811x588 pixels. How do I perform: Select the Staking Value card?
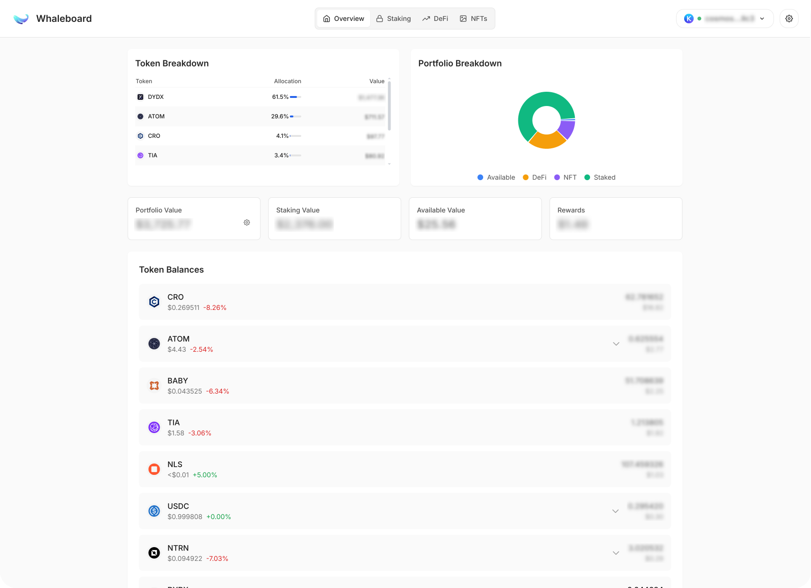(334, 219)
